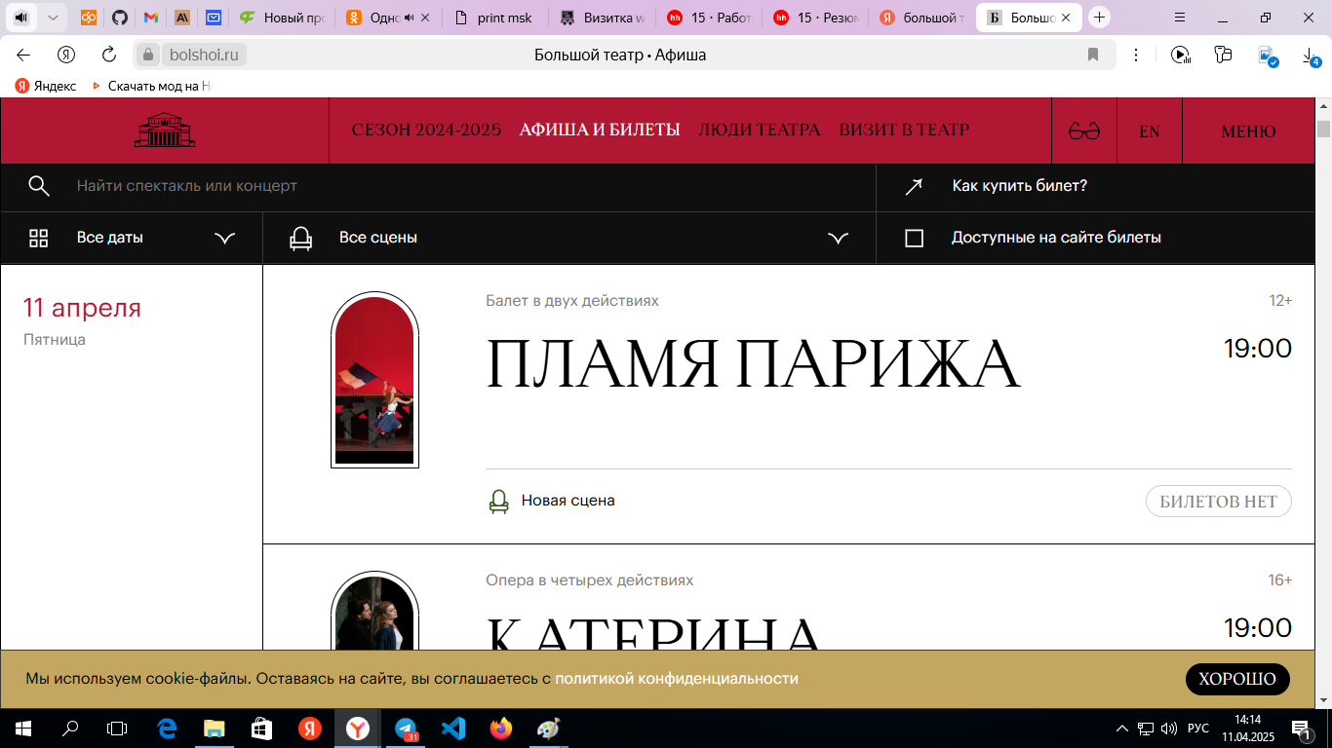
Task: Go back with the browser back arrow
Action: pyautogui.click(x=23, y=55)
